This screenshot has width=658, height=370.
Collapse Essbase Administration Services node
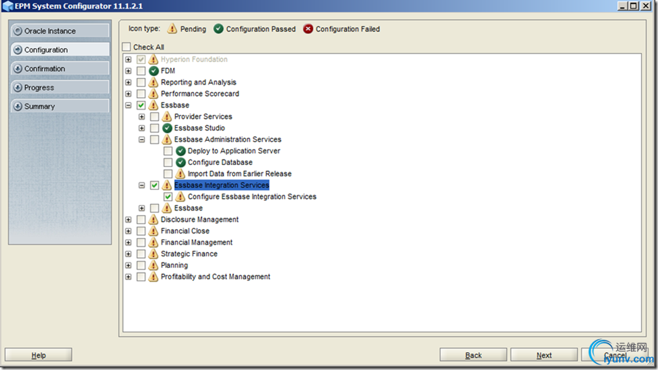[142, 139]
